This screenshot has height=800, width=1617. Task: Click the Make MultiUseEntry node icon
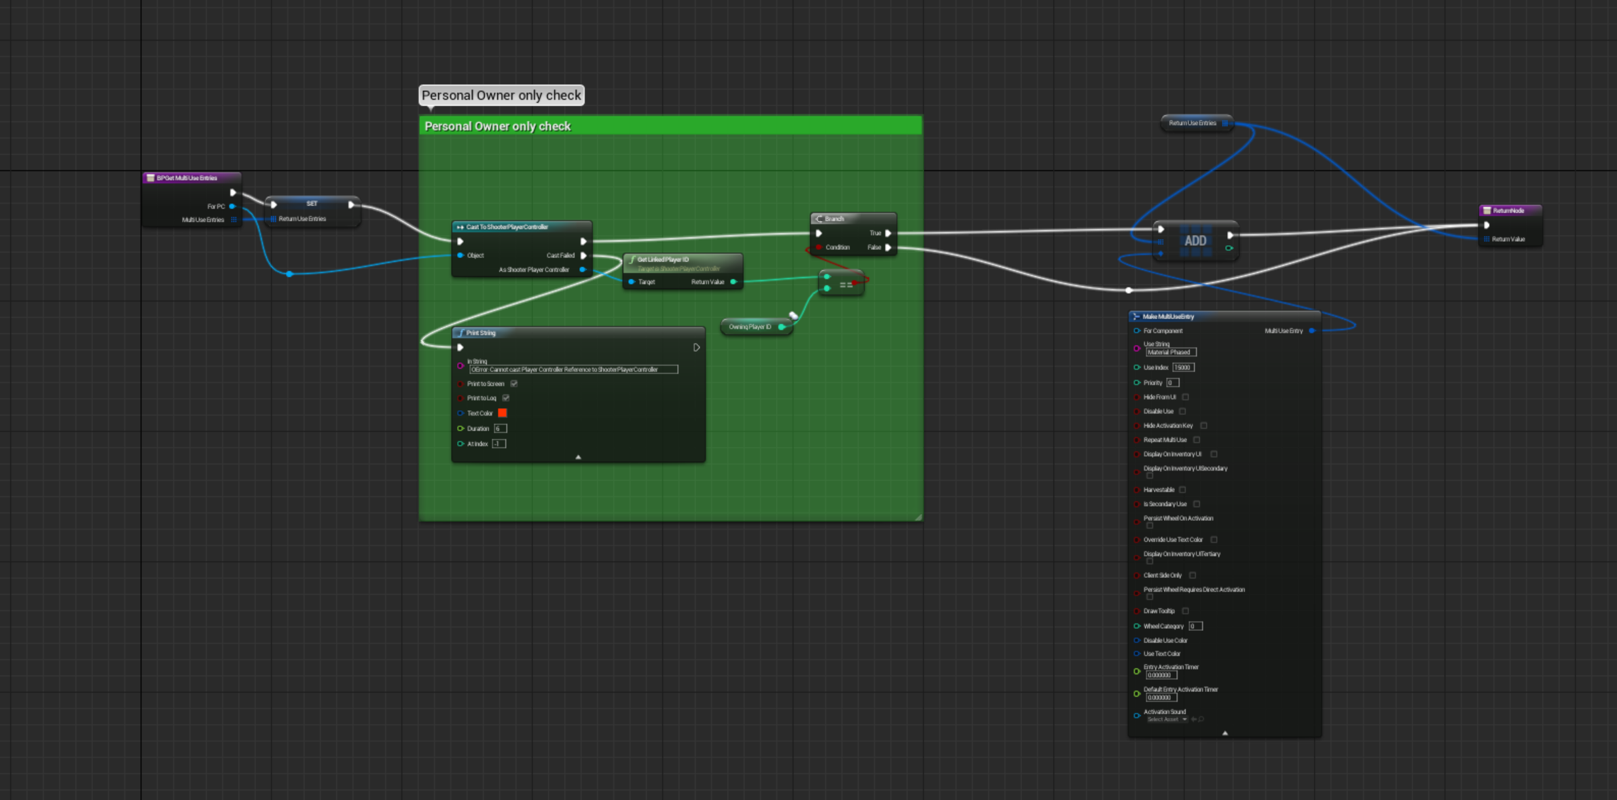(1136, 316)
